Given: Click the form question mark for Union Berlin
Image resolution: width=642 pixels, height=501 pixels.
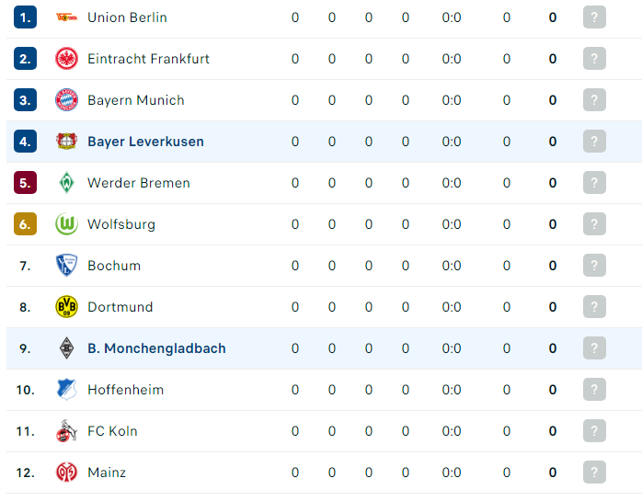Looking at the screenshot, I should (594, 17).
